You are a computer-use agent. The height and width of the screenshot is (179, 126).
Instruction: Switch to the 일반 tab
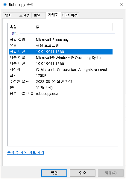(x=10, y=15)
